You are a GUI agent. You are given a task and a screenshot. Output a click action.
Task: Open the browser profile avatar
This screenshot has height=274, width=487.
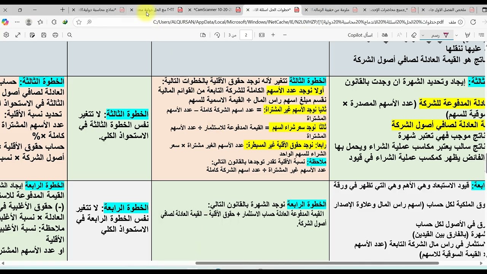[29, 22]
